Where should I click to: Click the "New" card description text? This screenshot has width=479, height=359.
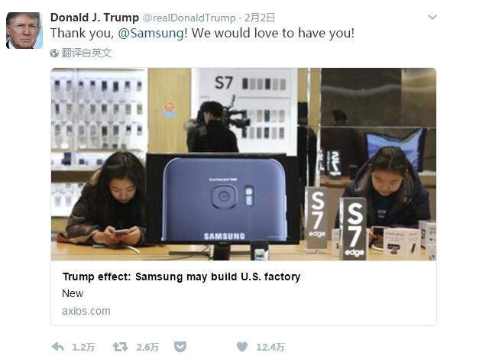(x=73, y=293)
